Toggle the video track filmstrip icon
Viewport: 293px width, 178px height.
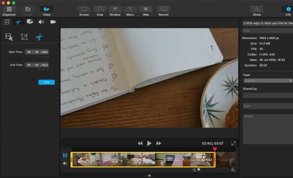[x=65, y=156]
